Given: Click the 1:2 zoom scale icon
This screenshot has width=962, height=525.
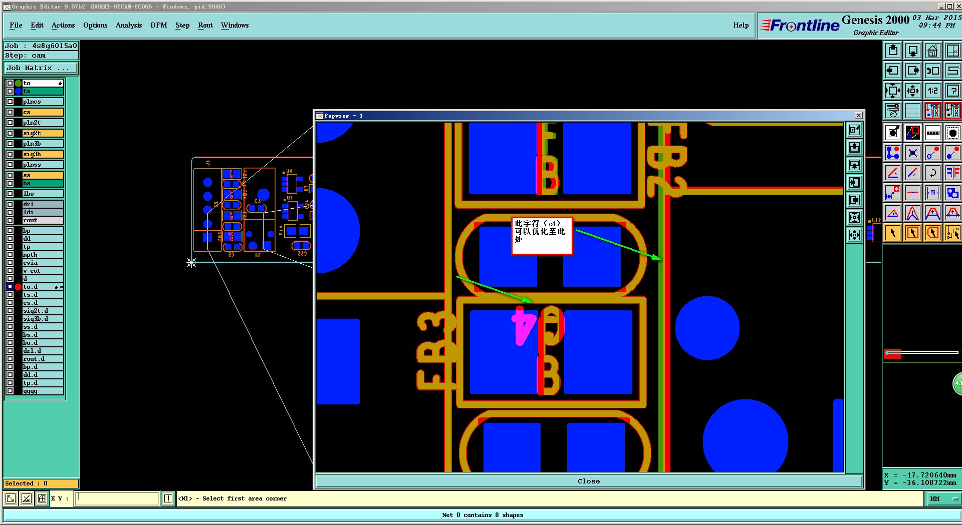Looking at the screenshot, I should coord(932,91).
